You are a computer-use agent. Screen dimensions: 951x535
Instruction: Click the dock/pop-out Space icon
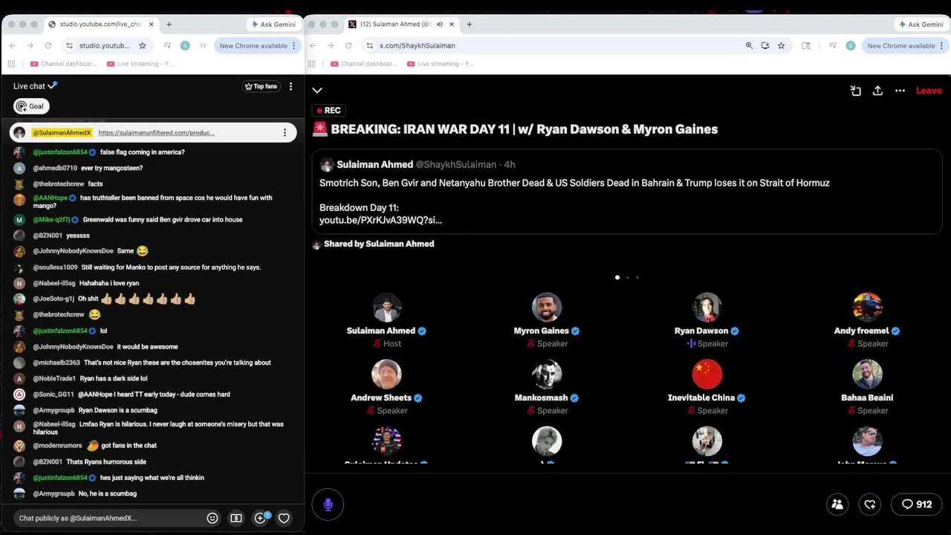[856, 91]
